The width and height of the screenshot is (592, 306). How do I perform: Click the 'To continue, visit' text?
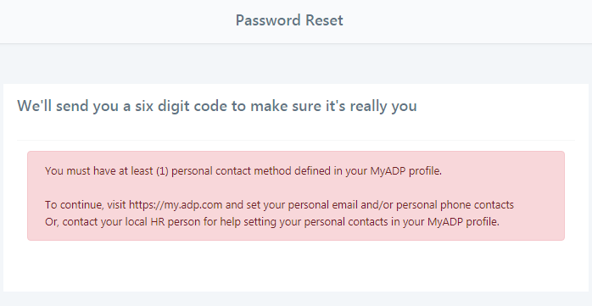pos(86,205)
